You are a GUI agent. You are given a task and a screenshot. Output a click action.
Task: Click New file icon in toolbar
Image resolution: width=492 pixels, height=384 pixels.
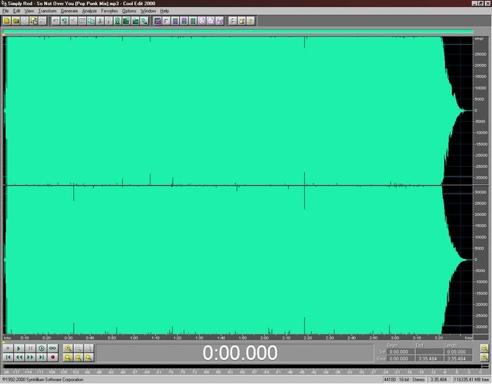(x=6, y=21)
